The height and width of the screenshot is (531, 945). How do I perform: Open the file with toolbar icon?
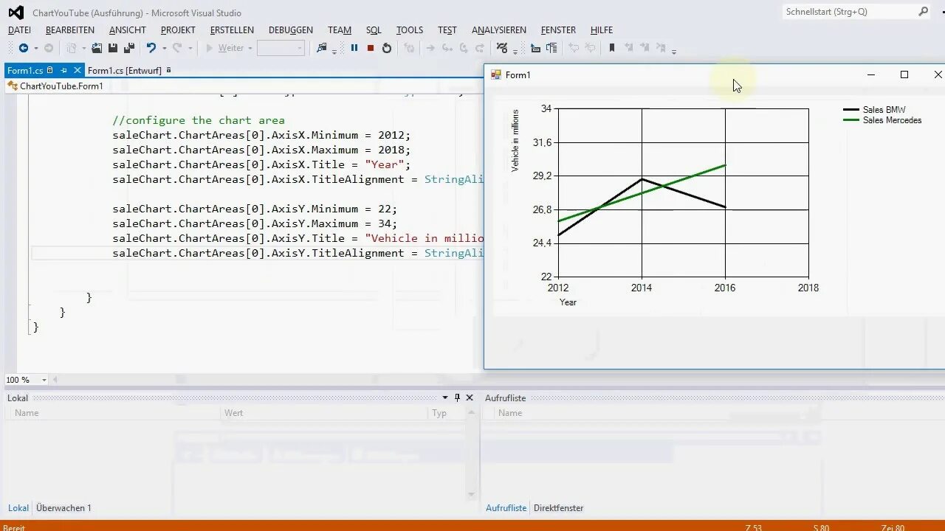[97, 48]
